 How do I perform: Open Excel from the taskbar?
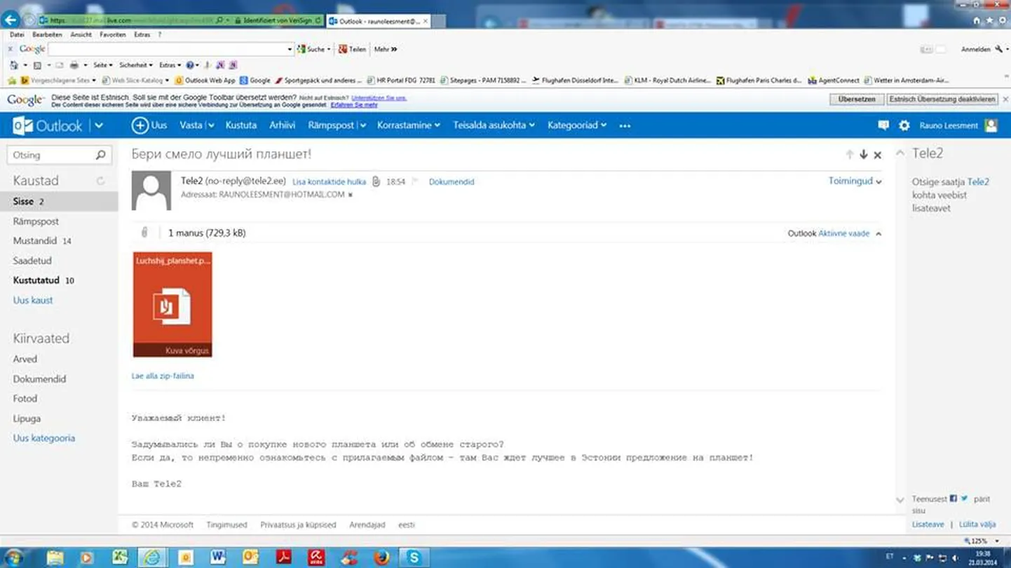point(121,557)
